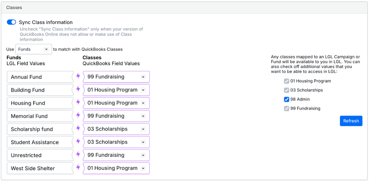Click lightning bolt icon beside Housing Fund
This screenshot has width=369, height=182.
[x=78, y=102]
